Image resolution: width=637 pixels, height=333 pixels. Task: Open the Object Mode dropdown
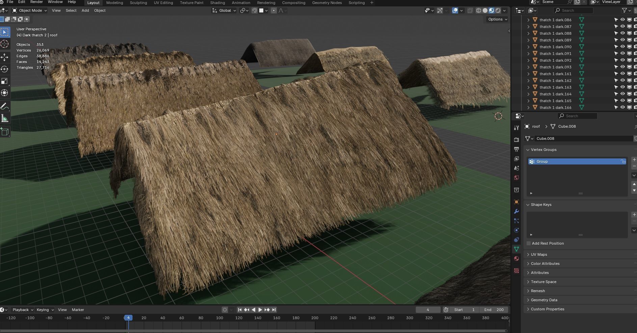[x=29, y=10]
